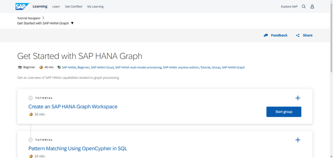This screenshot has height=158, width=333.
Task: Expand the Pattern Matching Using OpenCypher card
Action: [x=298, y=140]
